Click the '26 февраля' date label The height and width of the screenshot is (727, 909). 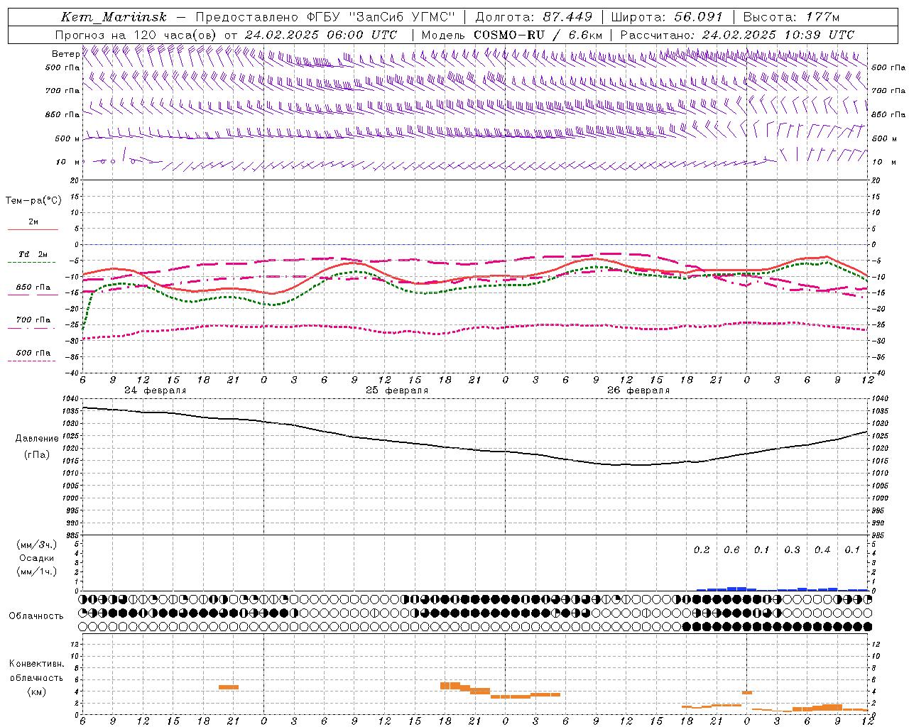click(638, 390)
